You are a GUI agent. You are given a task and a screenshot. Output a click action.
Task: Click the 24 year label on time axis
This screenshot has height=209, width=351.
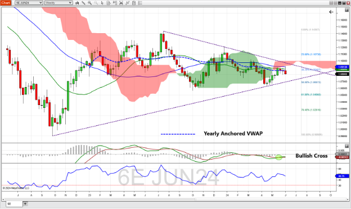click(227, 195)
